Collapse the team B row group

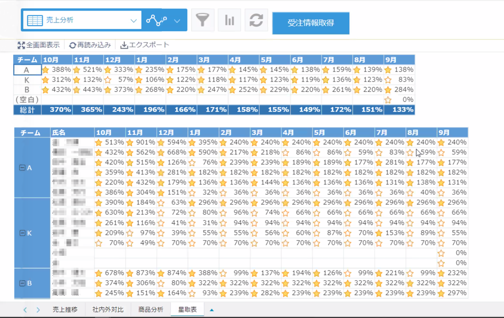coord(22,283)
